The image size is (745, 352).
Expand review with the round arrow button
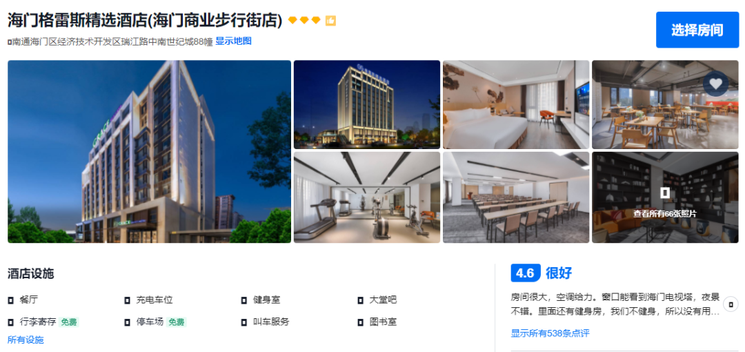731,304
